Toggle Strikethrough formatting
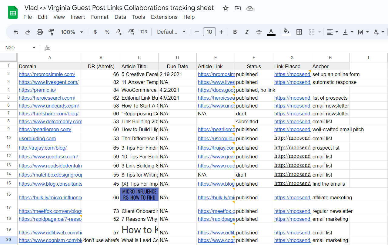 point(259,32)
